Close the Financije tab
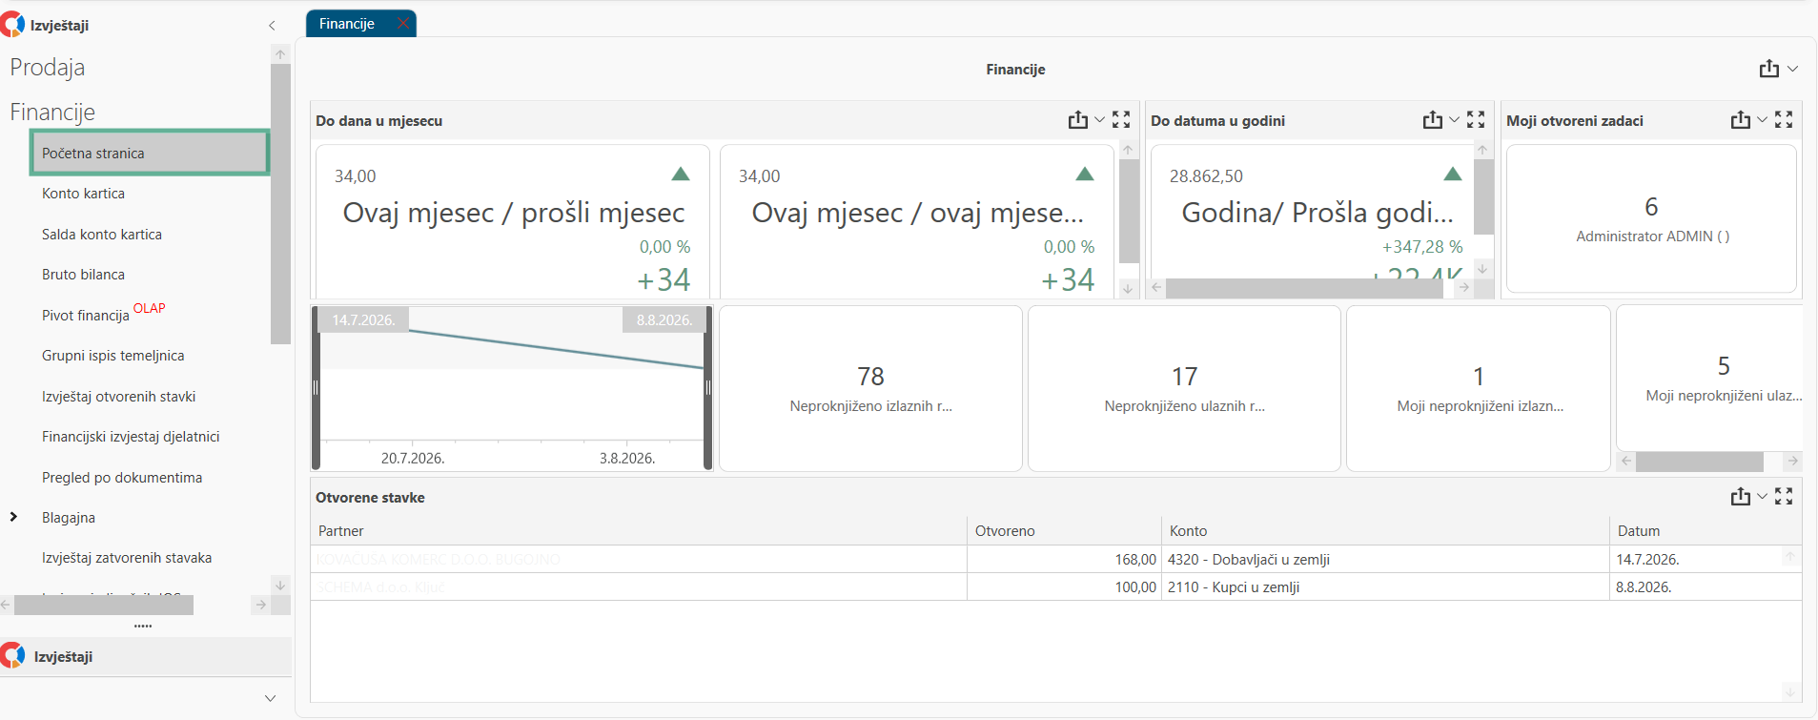 coord(403,23)
